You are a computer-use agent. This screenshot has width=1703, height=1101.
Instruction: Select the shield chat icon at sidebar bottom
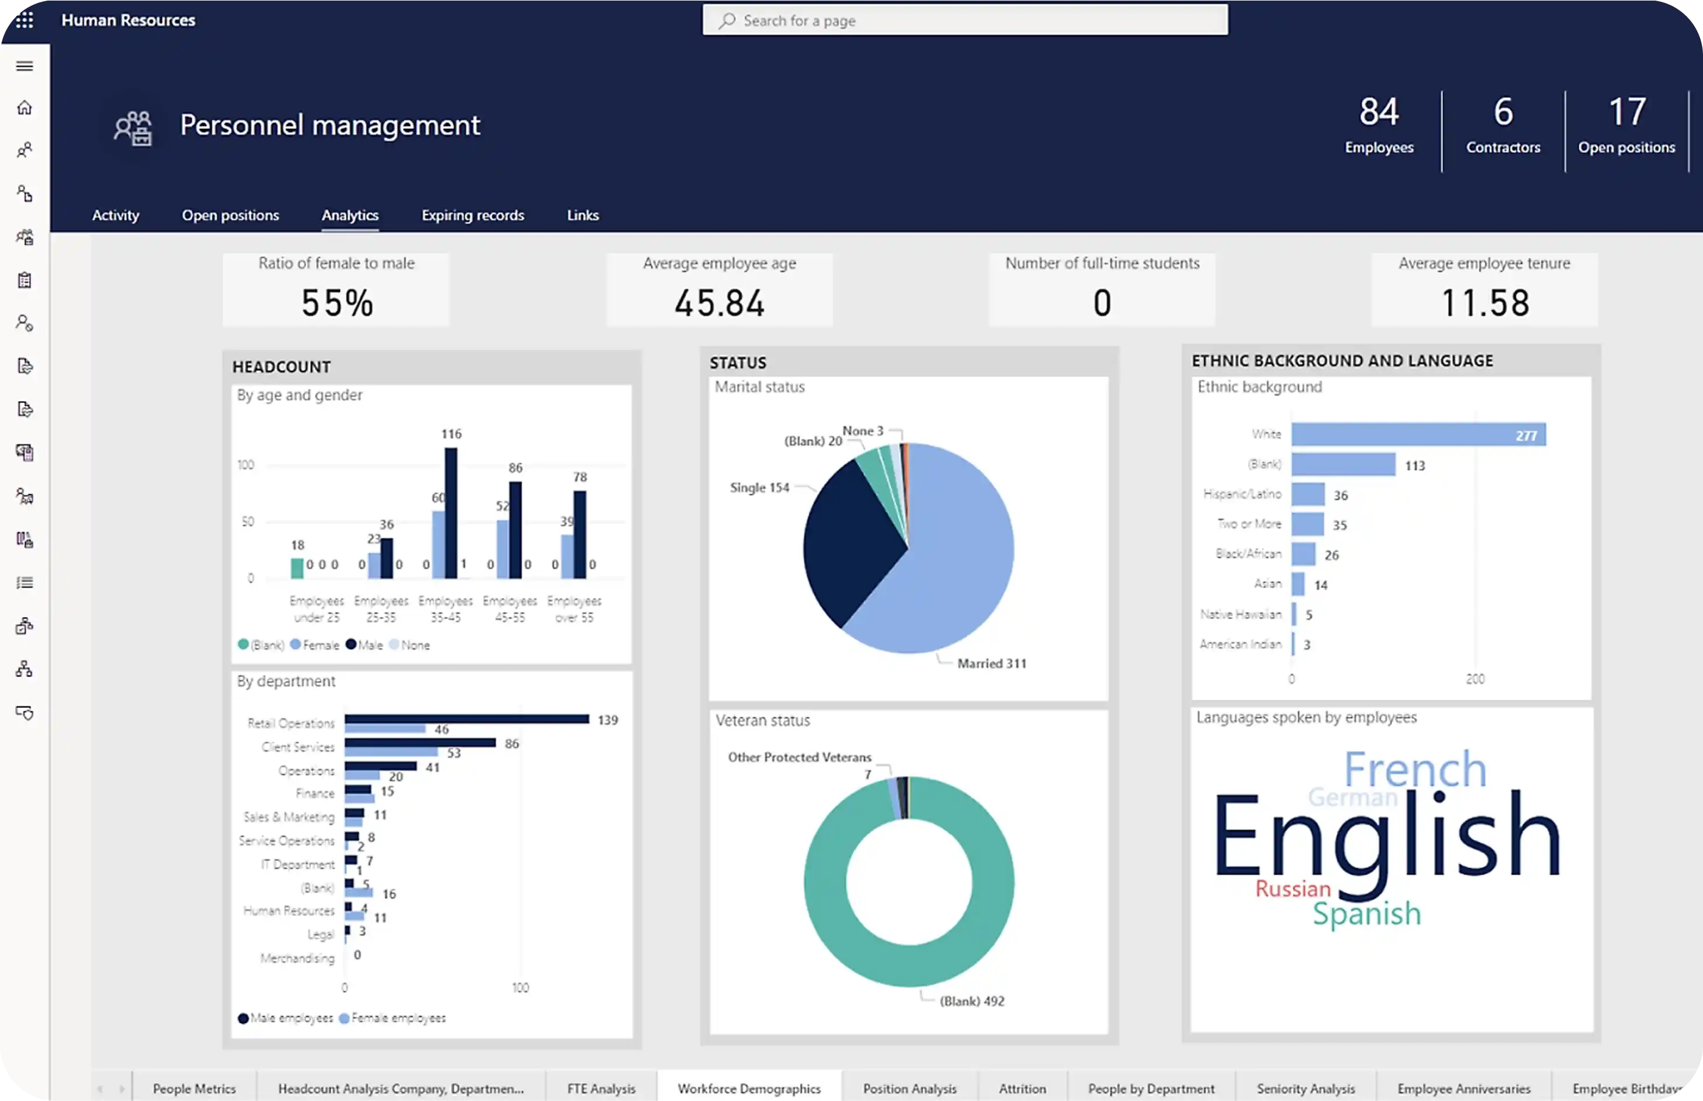[x=24, y=713]
